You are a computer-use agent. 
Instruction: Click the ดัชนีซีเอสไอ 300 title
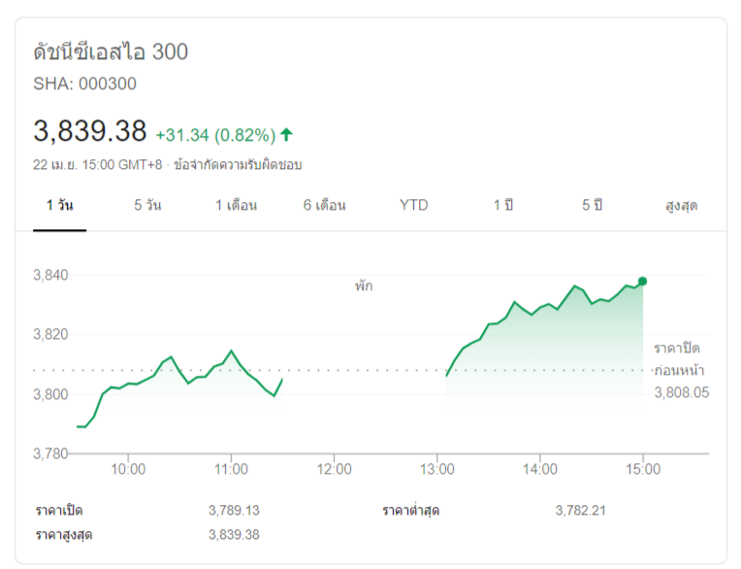(111, 51)
